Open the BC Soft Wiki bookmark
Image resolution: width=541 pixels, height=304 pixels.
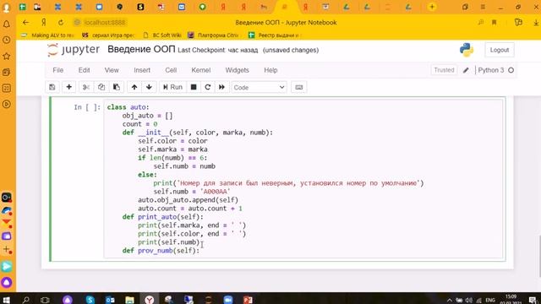click(161, 35)
